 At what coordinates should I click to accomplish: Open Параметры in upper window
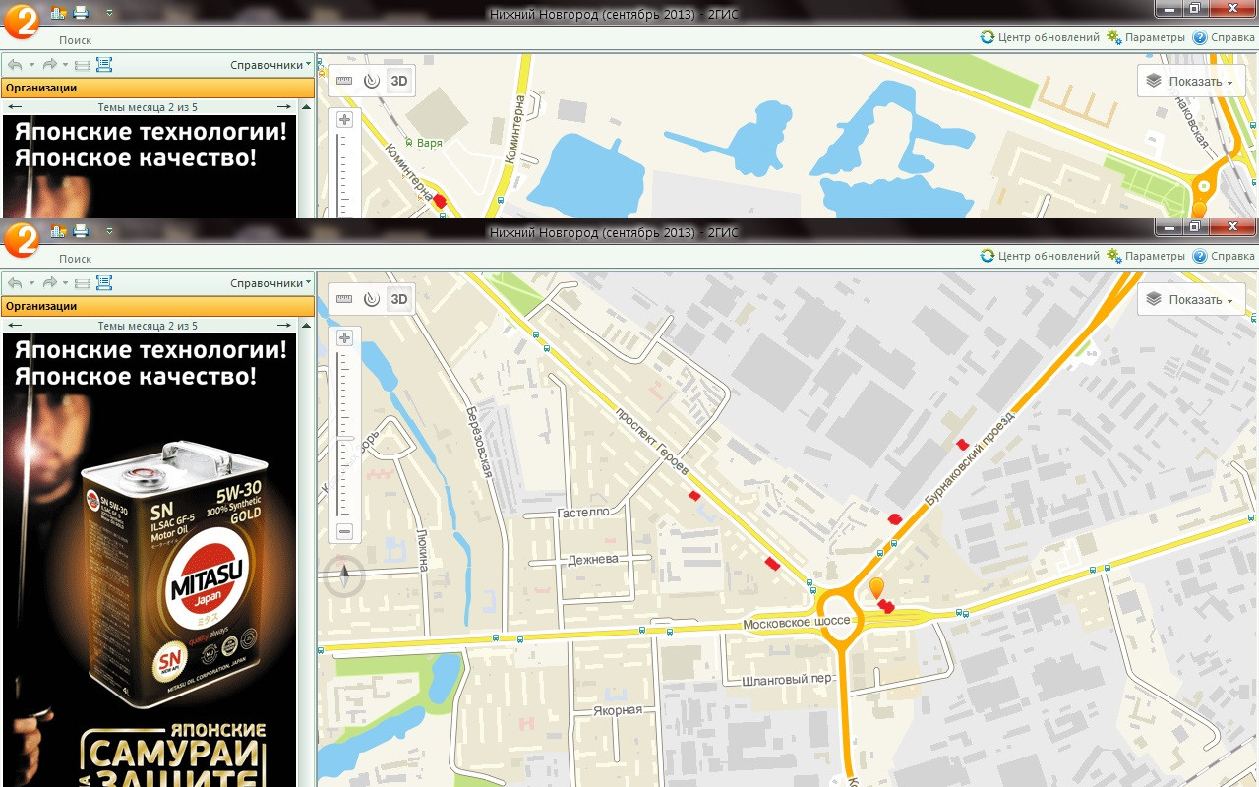[1146, 37]
